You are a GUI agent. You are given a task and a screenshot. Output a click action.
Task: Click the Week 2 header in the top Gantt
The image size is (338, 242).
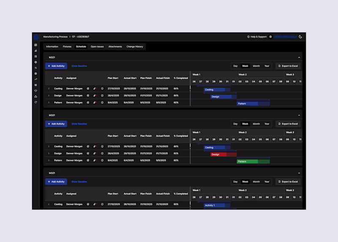point(243,74)
